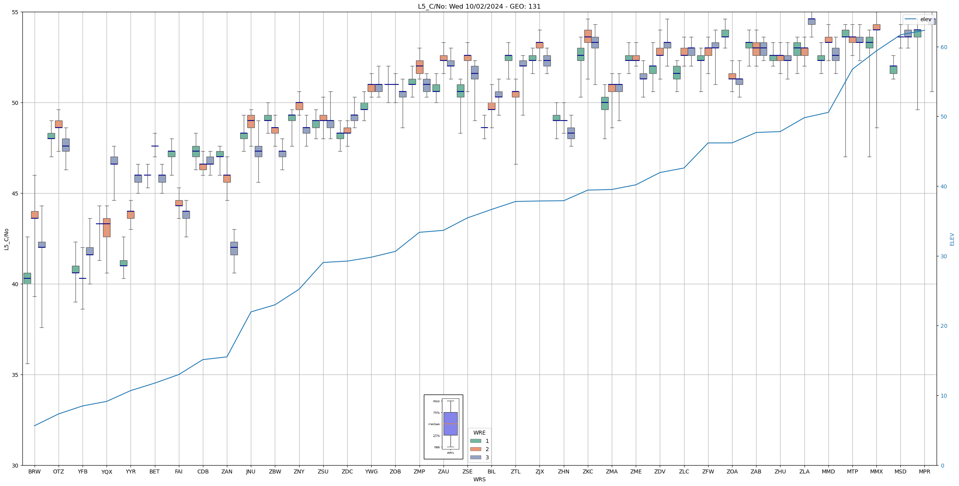The height and width of the screenshot is (486, 959).
Task: Click the ZKC station label
Action: pyautogui.click(x=588, y=471)
